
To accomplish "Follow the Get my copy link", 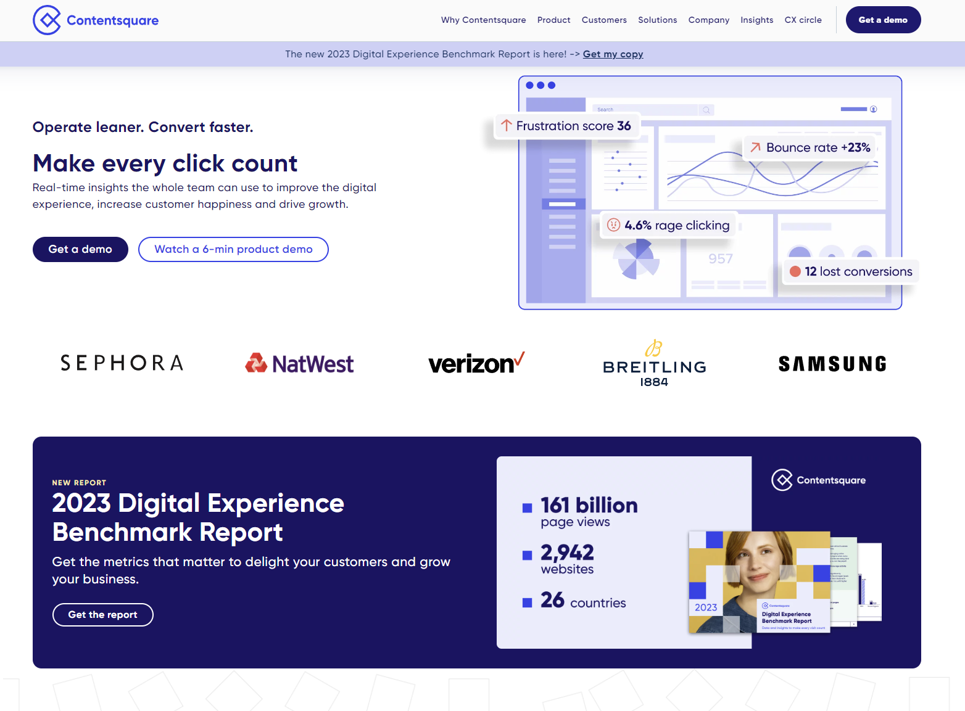I will [613, 54].
